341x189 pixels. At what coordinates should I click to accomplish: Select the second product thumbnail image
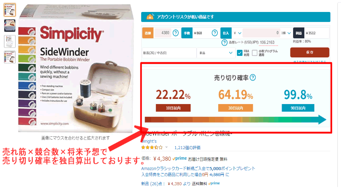click(10, 26)
